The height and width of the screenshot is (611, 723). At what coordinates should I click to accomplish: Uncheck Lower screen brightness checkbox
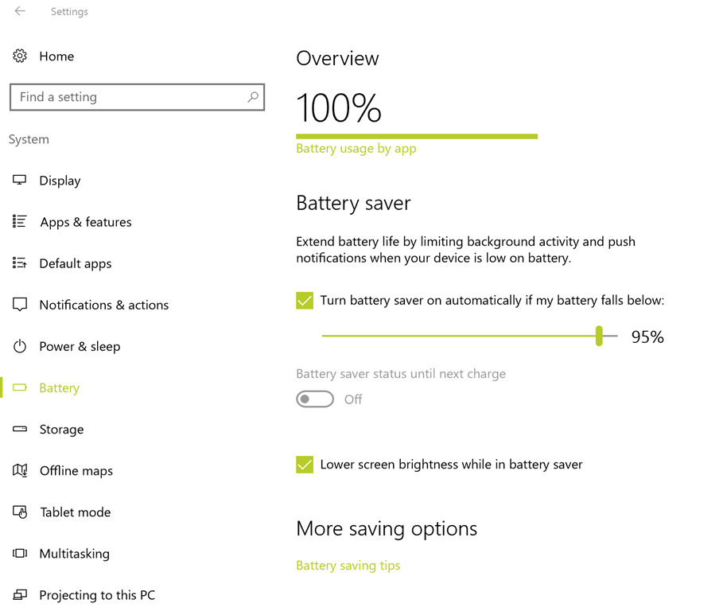coord(305,465)
